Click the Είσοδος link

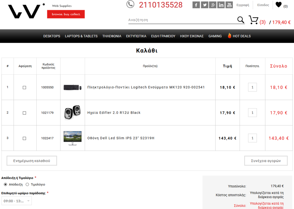263,5
